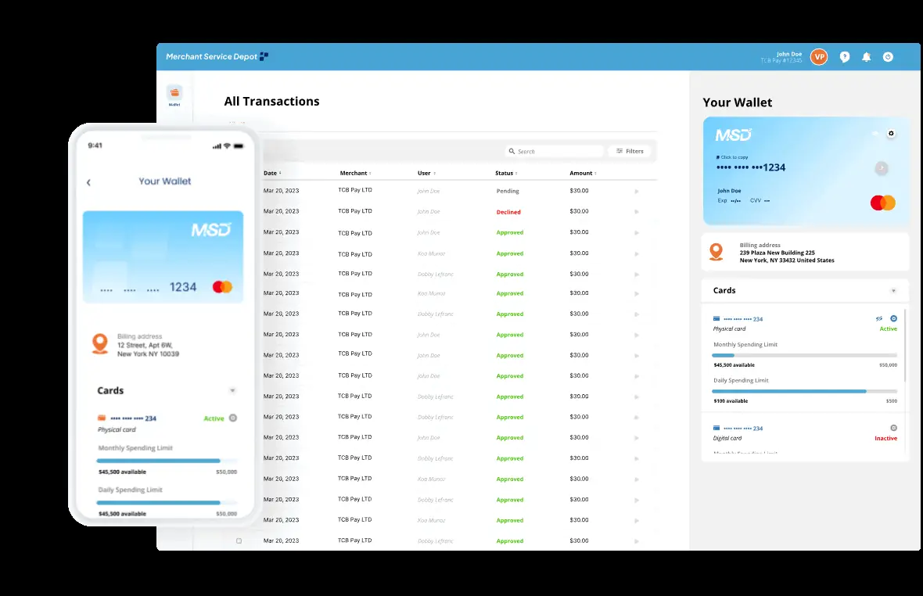Screen dimensions: 923x596
Task: Click mobile wallet back arrow
Action: pyautogui.click(x=88, y=182)
